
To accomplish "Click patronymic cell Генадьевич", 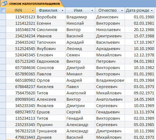I will tap(110, 112).
